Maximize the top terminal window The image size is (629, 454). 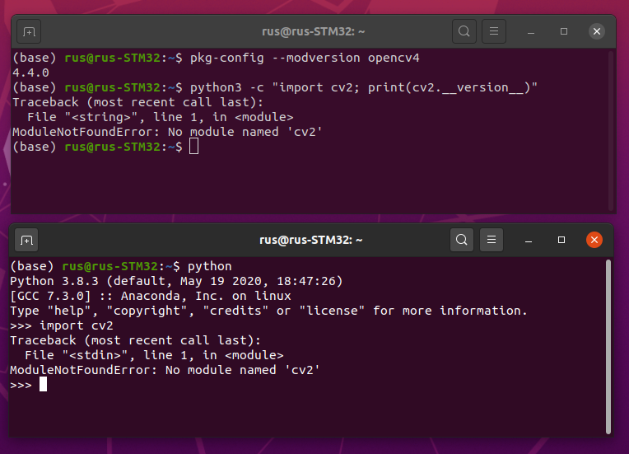[564, 31]
